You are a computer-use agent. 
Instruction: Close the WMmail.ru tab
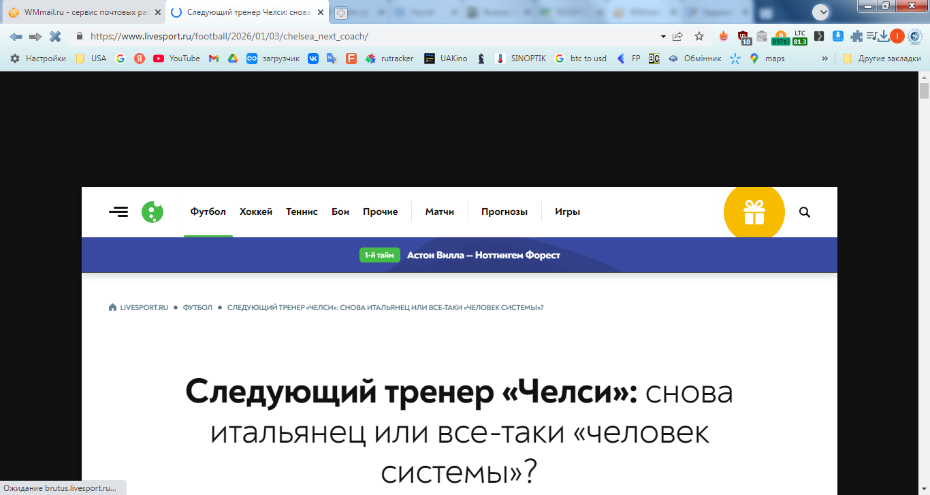[158, 12]
